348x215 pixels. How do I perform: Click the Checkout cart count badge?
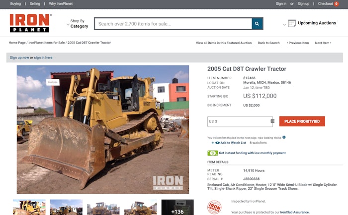coord(336,4)
